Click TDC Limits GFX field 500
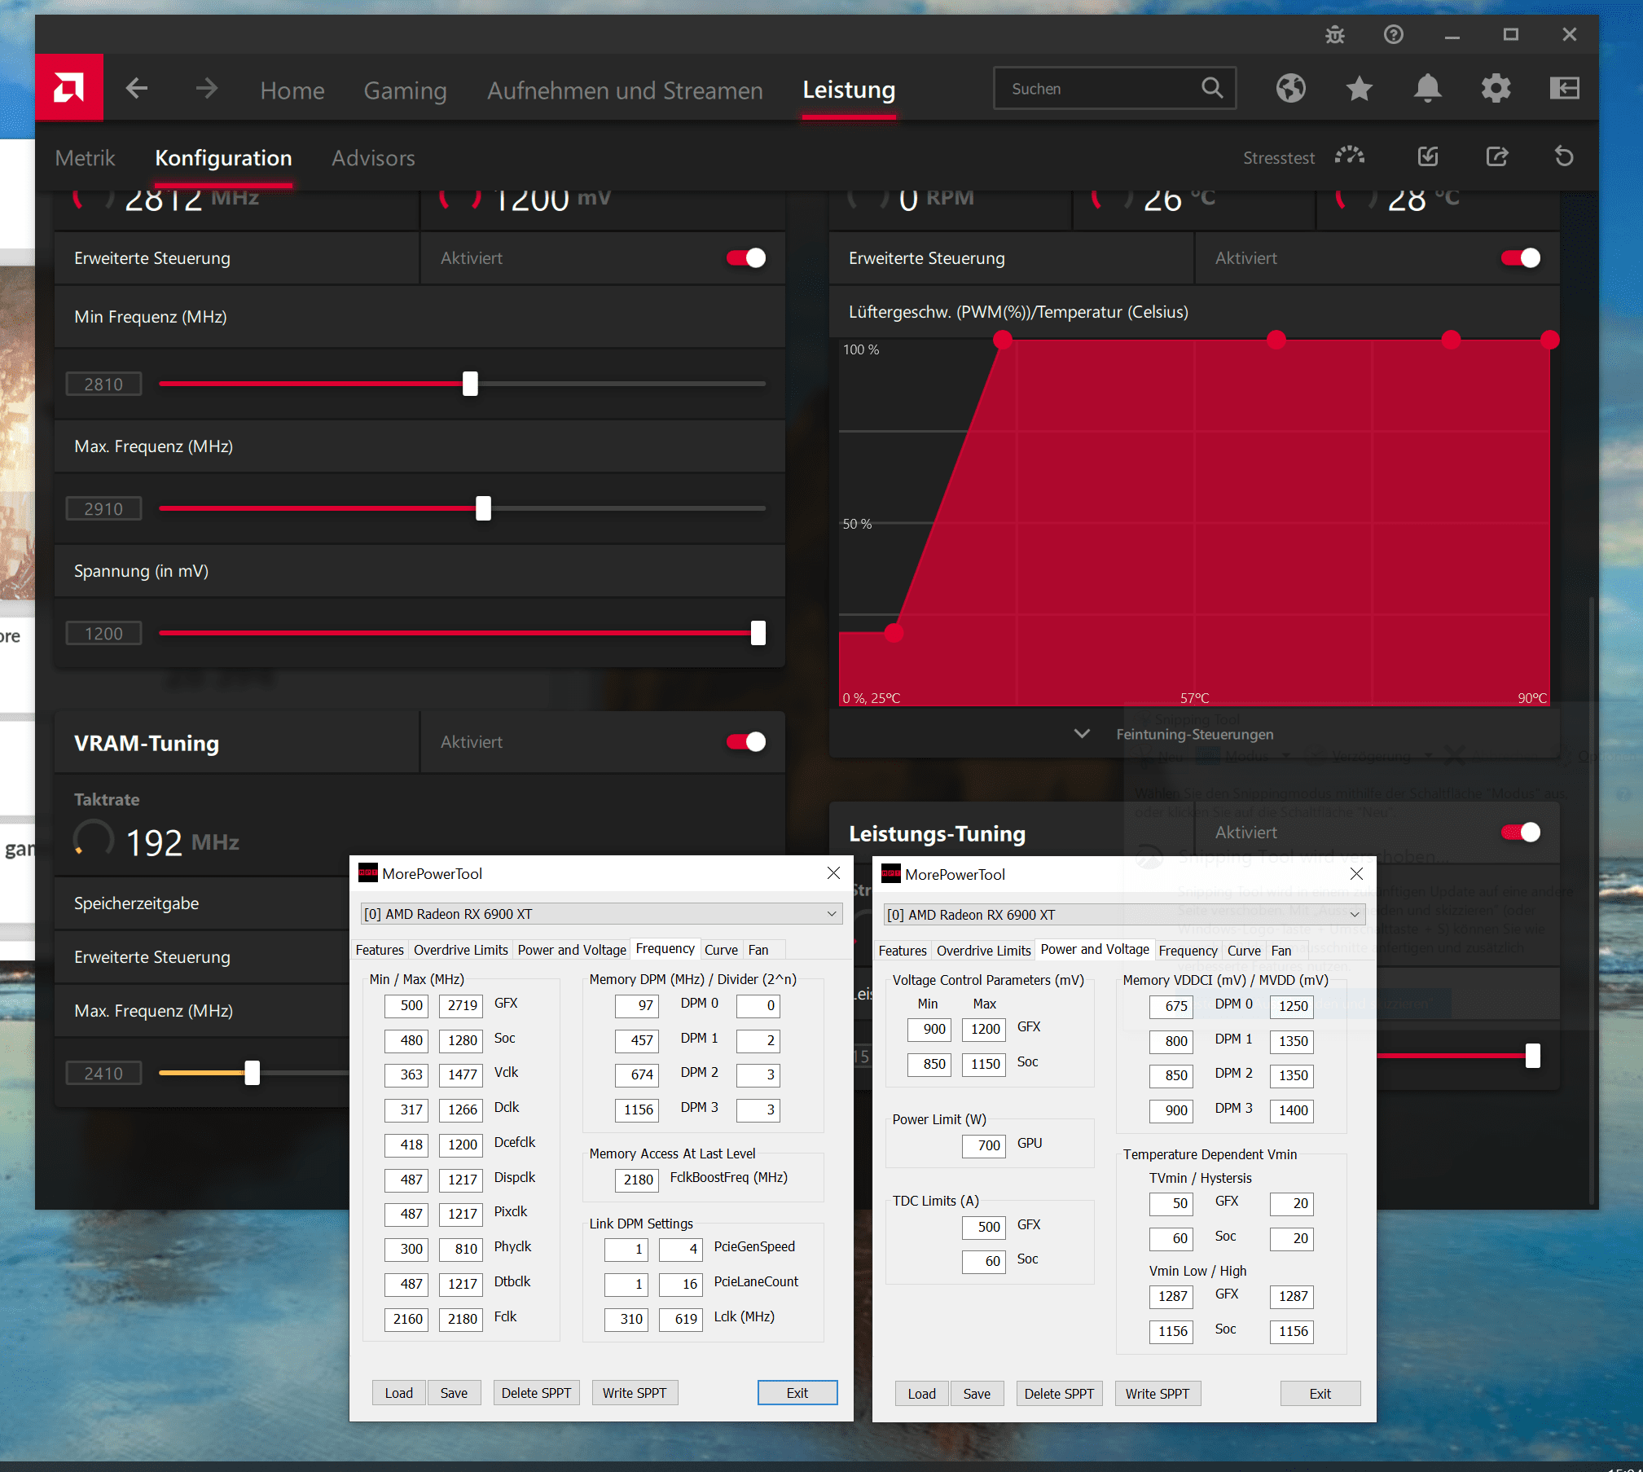This screenshot has height=1472, width=1643. [983, 1227]
